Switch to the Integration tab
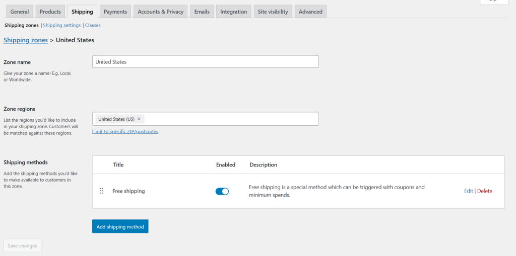The width and height of the screenshot is (516, 256). [x=234, y=12]
